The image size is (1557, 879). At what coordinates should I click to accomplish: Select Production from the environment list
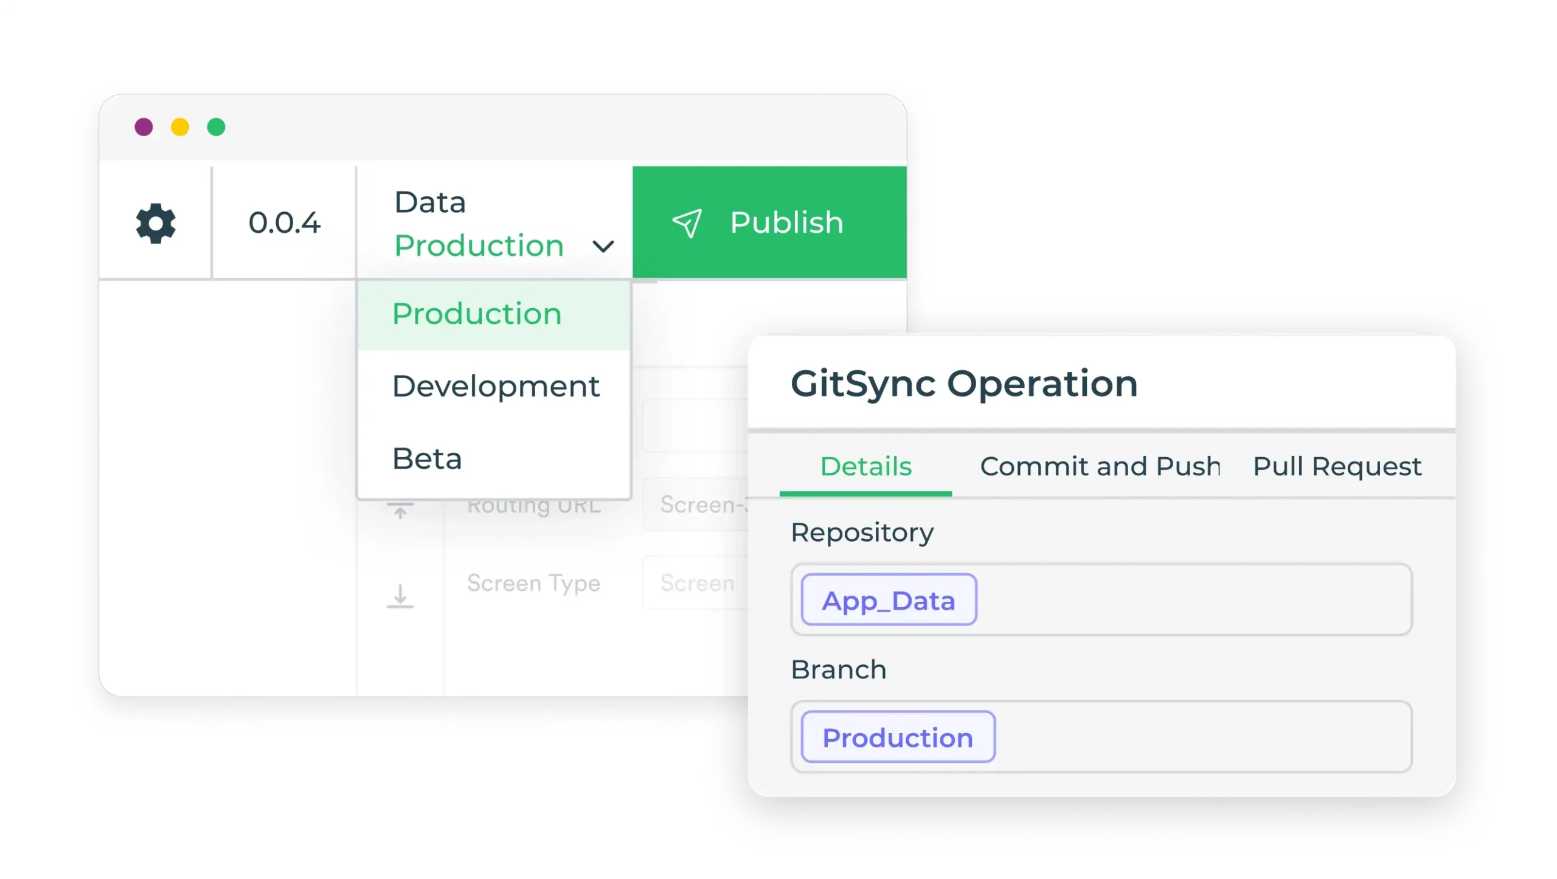pyautogui.click(x=477, y=313)
